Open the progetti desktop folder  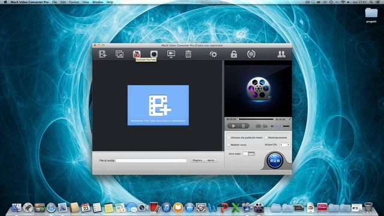tap(371, 15)
